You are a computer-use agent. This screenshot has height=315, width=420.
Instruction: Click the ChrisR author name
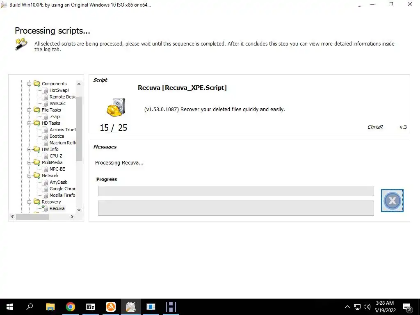point(375,127)
